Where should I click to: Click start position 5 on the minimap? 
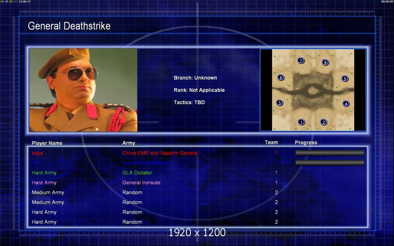(345, 79)
